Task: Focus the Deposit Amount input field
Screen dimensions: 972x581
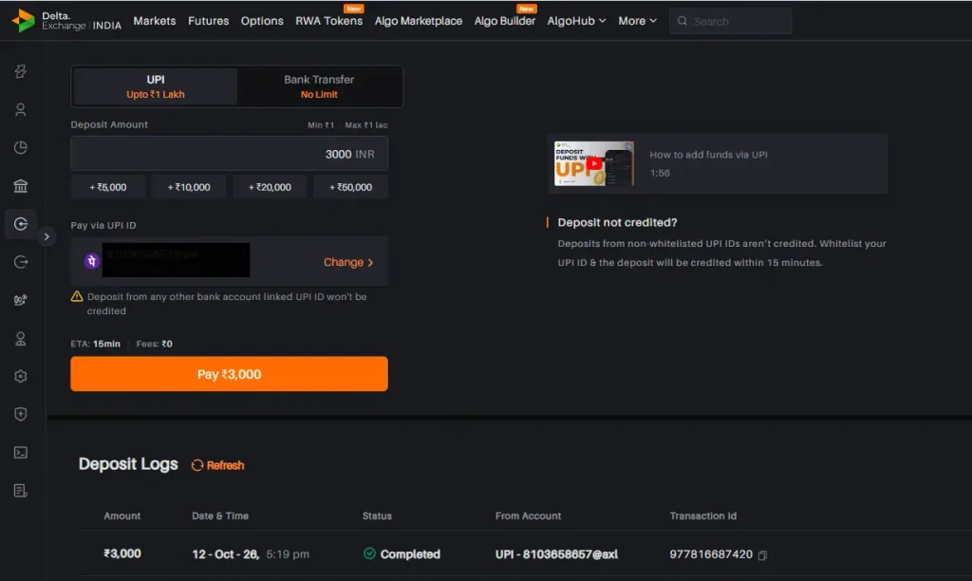Action: (x=230, y=153)
